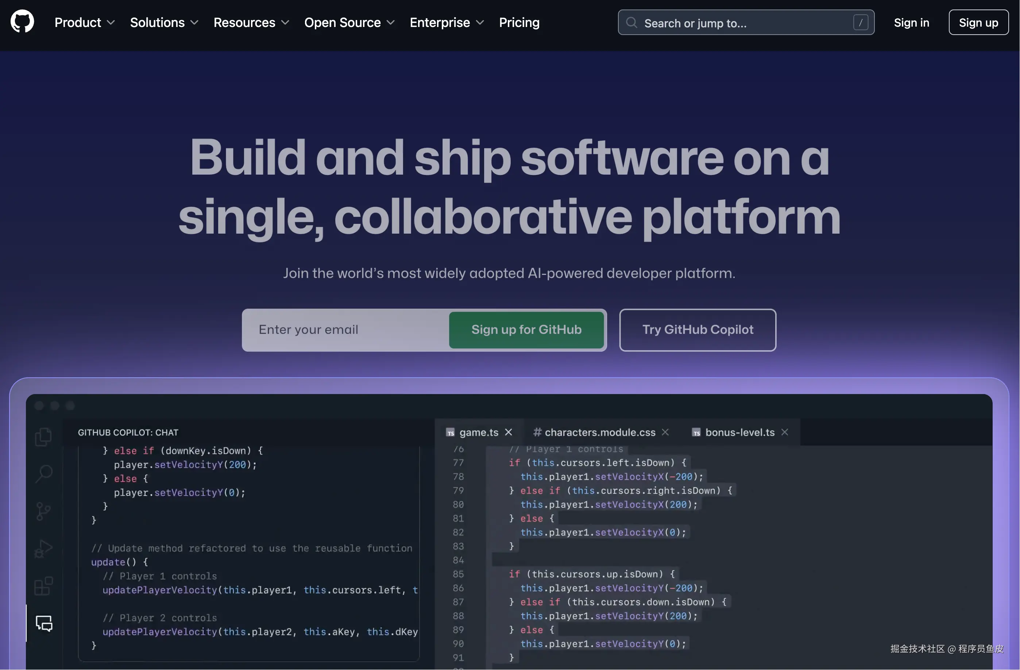
Task: Open the Open Source dropdown
Action: (x=349, y=23)
